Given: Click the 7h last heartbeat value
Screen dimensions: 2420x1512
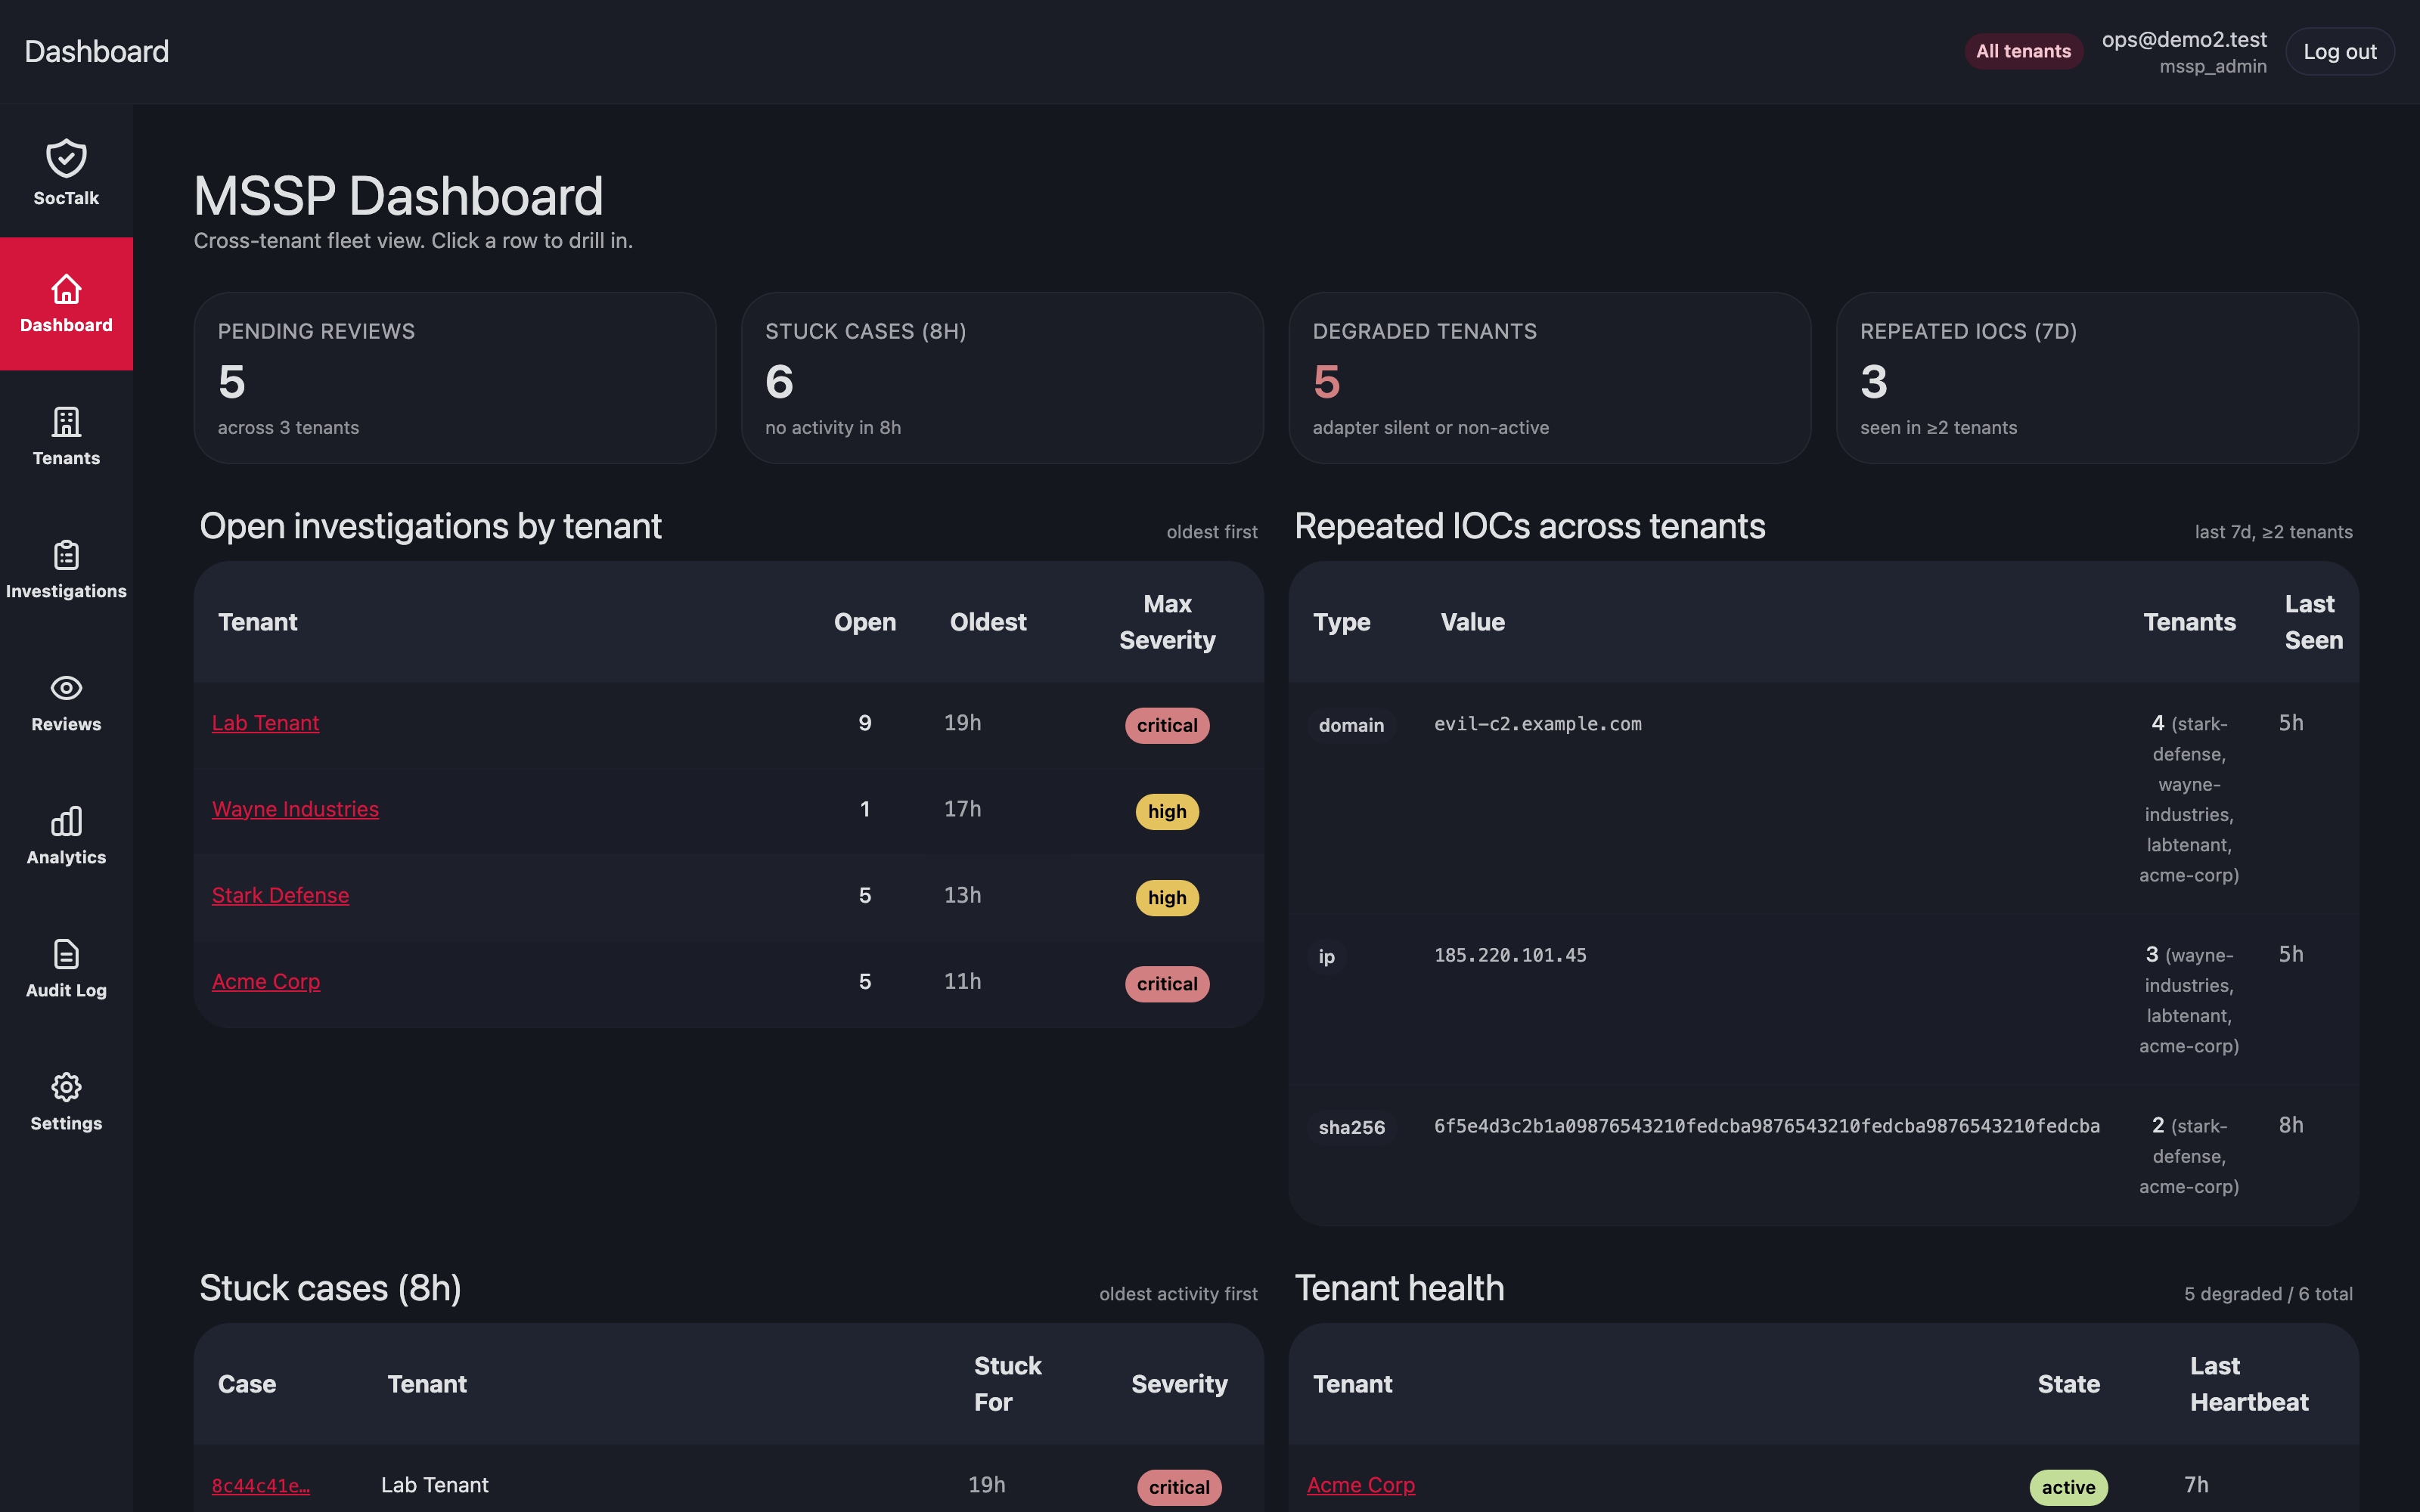Looking at the screenshot, I should pos(2196,1485).
